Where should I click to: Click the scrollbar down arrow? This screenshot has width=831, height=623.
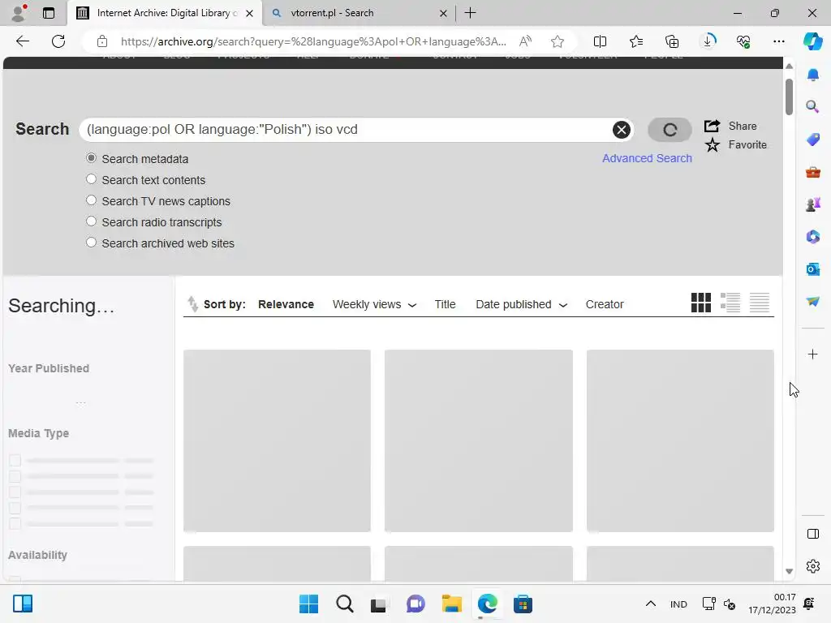pyautogui.click(x=789, y=571)
